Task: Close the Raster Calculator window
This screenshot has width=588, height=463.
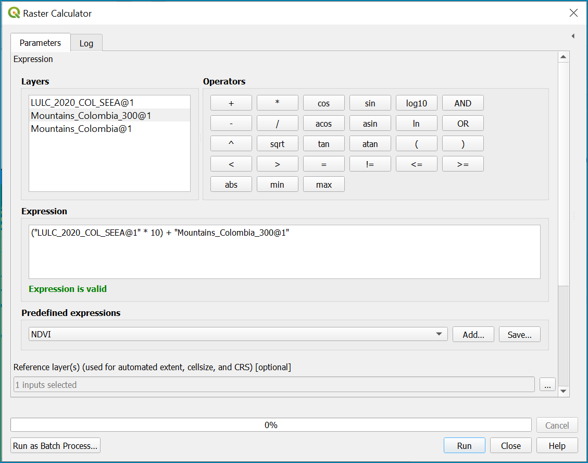Action: tap(573, 13)
